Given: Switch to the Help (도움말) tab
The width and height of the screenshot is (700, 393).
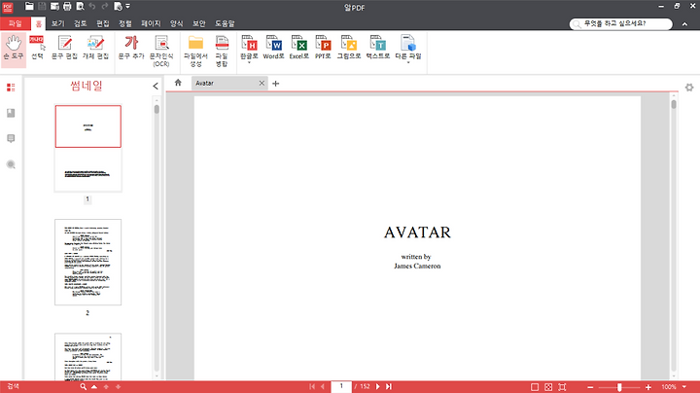Looking at the screenshot, I should [x=225, y=23].
